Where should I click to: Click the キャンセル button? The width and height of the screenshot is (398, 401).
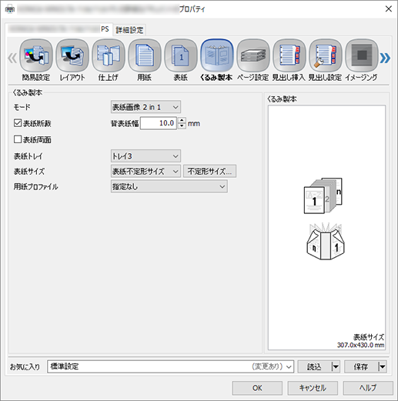pyautogui.click(x=313, y=388)
